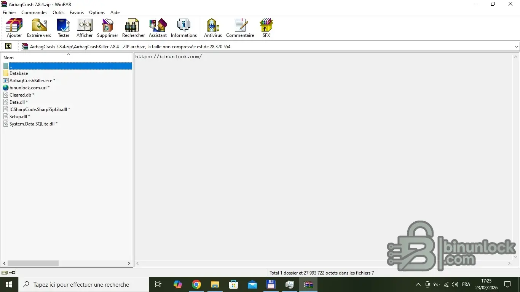Screen dimensions: 520x292
Task: Create SFX self-extracting archive
Action: pos(266,28)
